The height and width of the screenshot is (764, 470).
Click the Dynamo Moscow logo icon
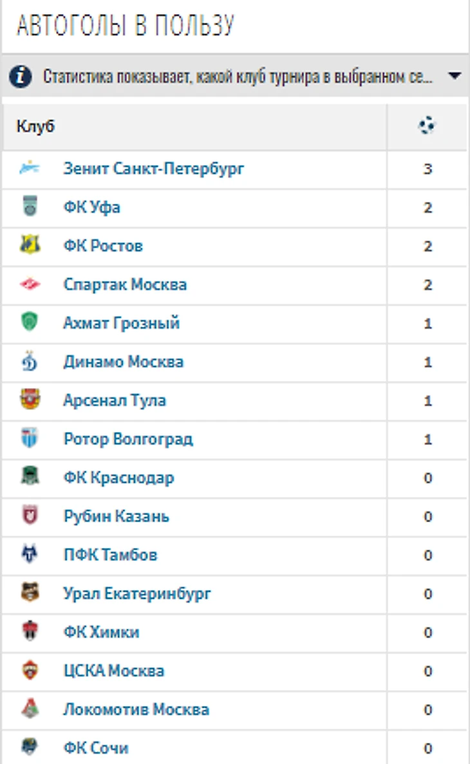(30, 361)
